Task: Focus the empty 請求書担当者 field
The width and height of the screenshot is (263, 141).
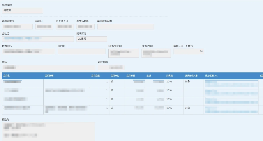Action: [x=125, y=27]
